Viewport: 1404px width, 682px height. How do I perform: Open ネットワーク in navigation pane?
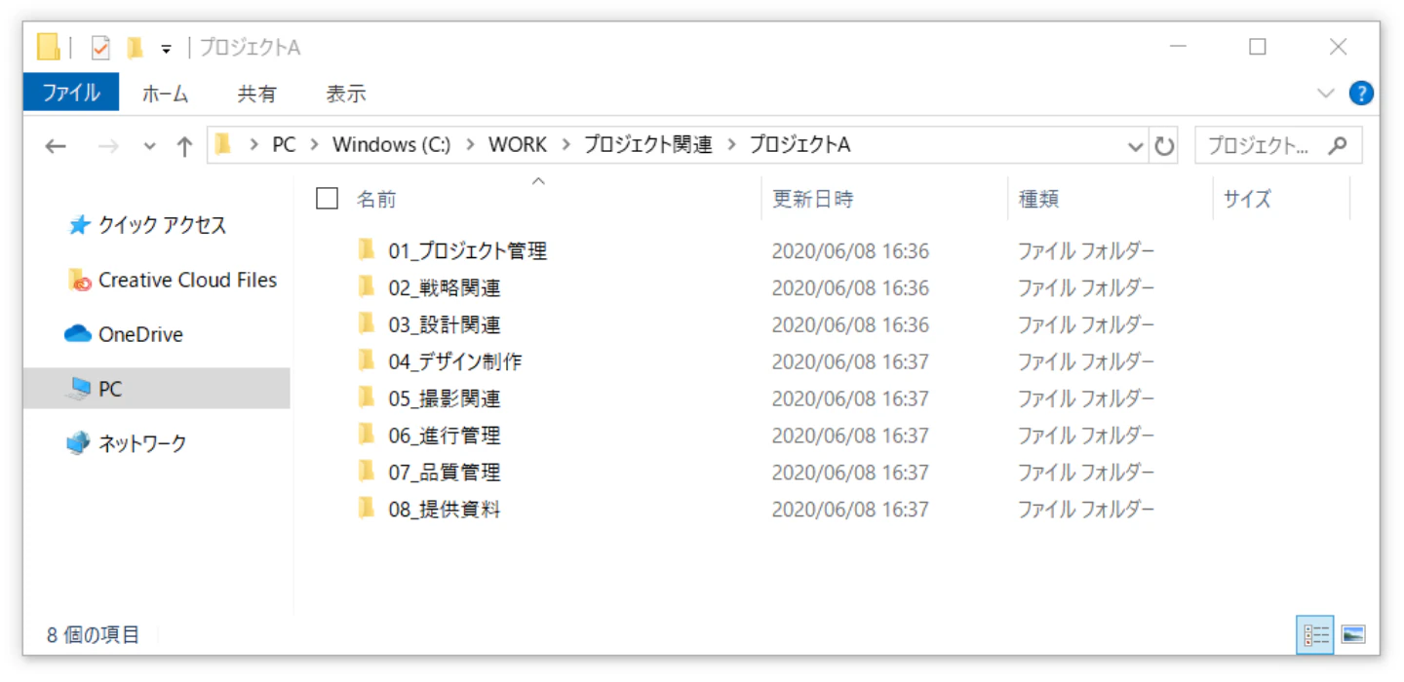[127, 443]
